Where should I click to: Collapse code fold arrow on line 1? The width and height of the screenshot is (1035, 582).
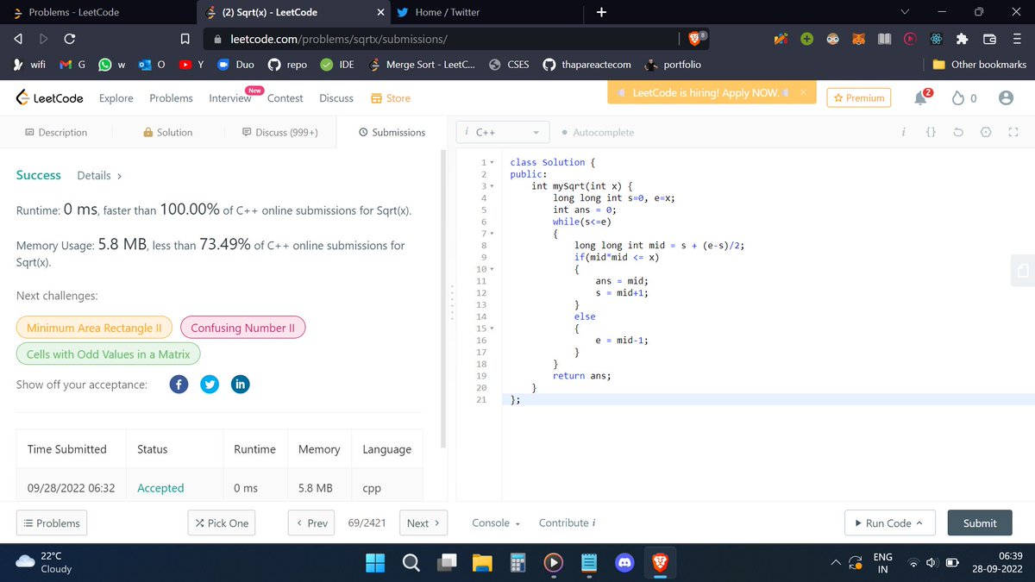pyautogui.click(x=492, y=162)
